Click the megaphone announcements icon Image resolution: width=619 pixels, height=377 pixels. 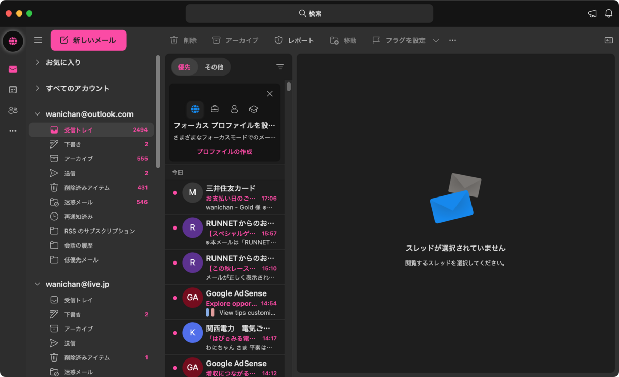coord(592,13)
